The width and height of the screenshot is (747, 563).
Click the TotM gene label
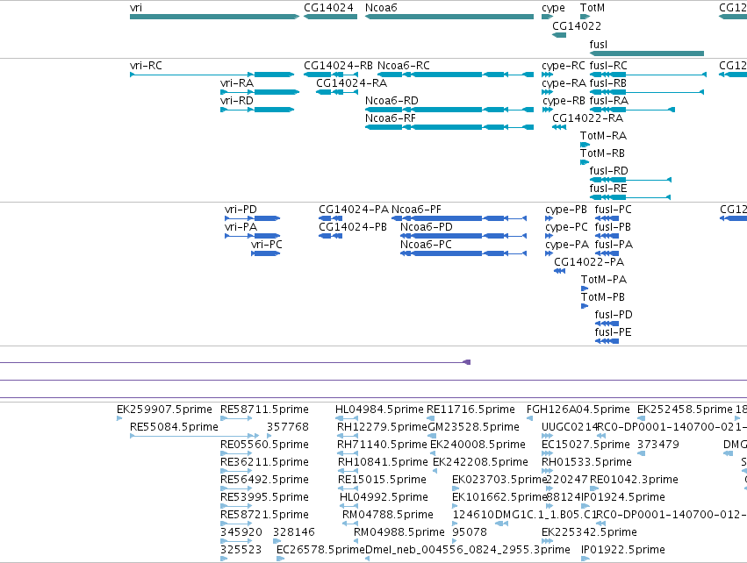click(593, 8)
